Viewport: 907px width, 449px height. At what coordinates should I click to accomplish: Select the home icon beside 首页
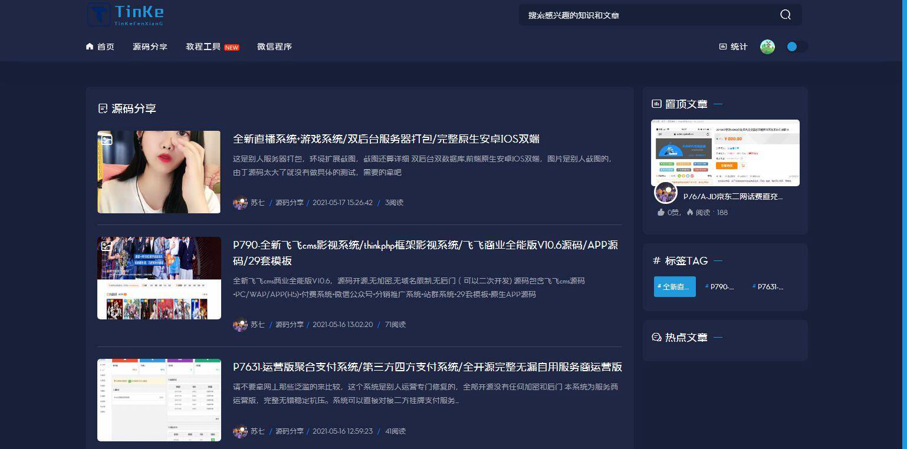[89, 46]
